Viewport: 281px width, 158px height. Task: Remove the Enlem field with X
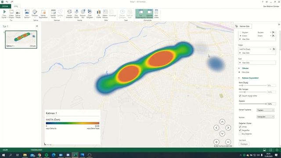(273, 36)
